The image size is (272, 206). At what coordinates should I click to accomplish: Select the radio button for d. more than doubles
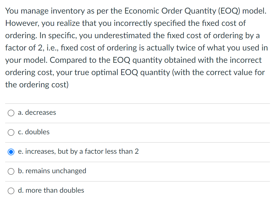[11, 191]
